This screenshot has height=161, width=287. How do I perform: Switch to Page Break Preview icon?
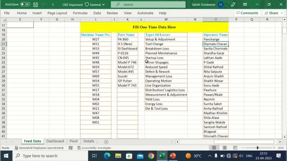235,148
